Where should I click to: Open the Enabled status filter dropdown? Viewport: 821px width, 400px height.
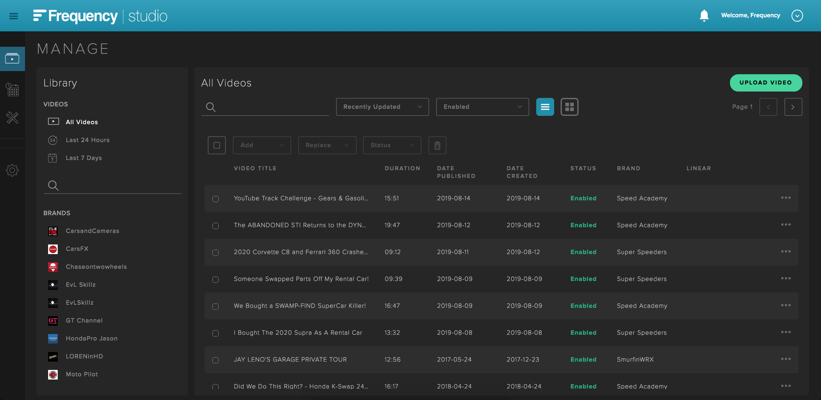(x=482, y=107)
